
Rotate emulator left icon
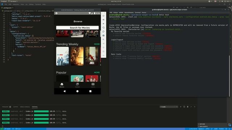(103, 27)
